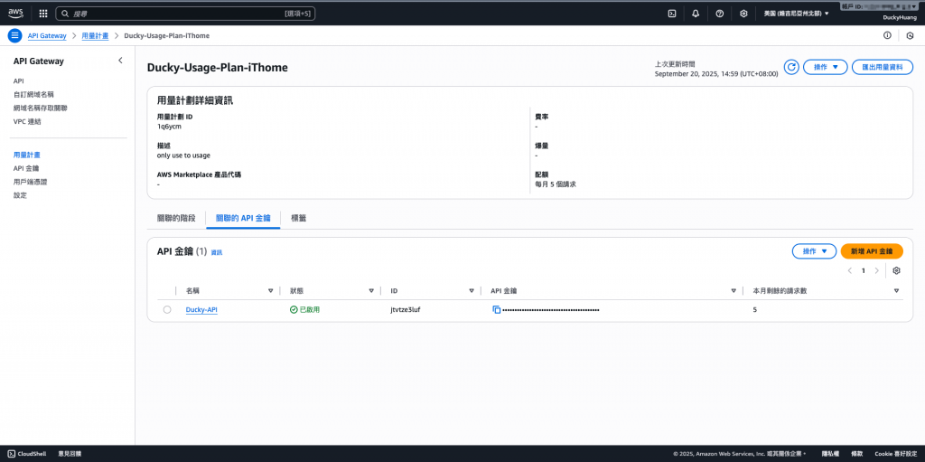Viewport: 925px width, 462px height.
Task: Open 用量計畫 in sidebar
Action: (26, 155)
